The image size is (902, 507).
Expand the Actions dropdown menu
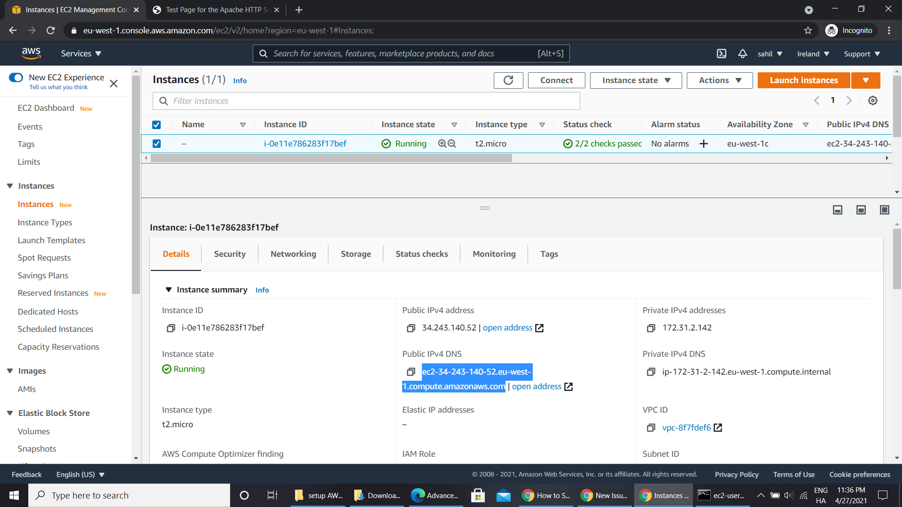[719, 80]
